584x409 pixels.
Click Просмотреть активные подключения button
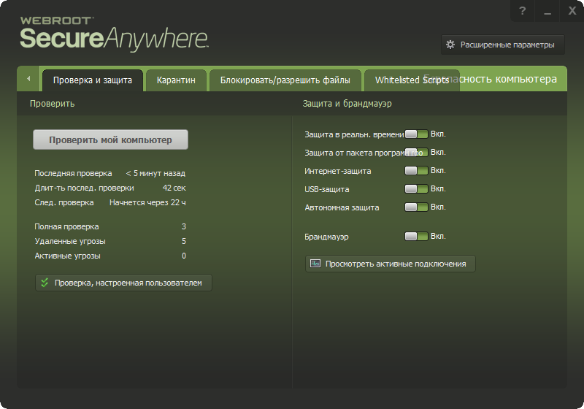click(x=391, y=264)
